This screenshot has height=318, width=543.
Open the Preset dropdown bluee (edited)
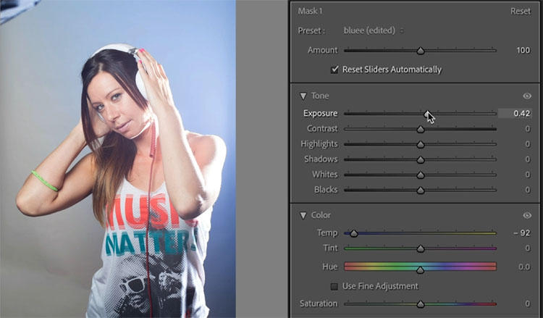pyautogui.click(x=374, y=30)
